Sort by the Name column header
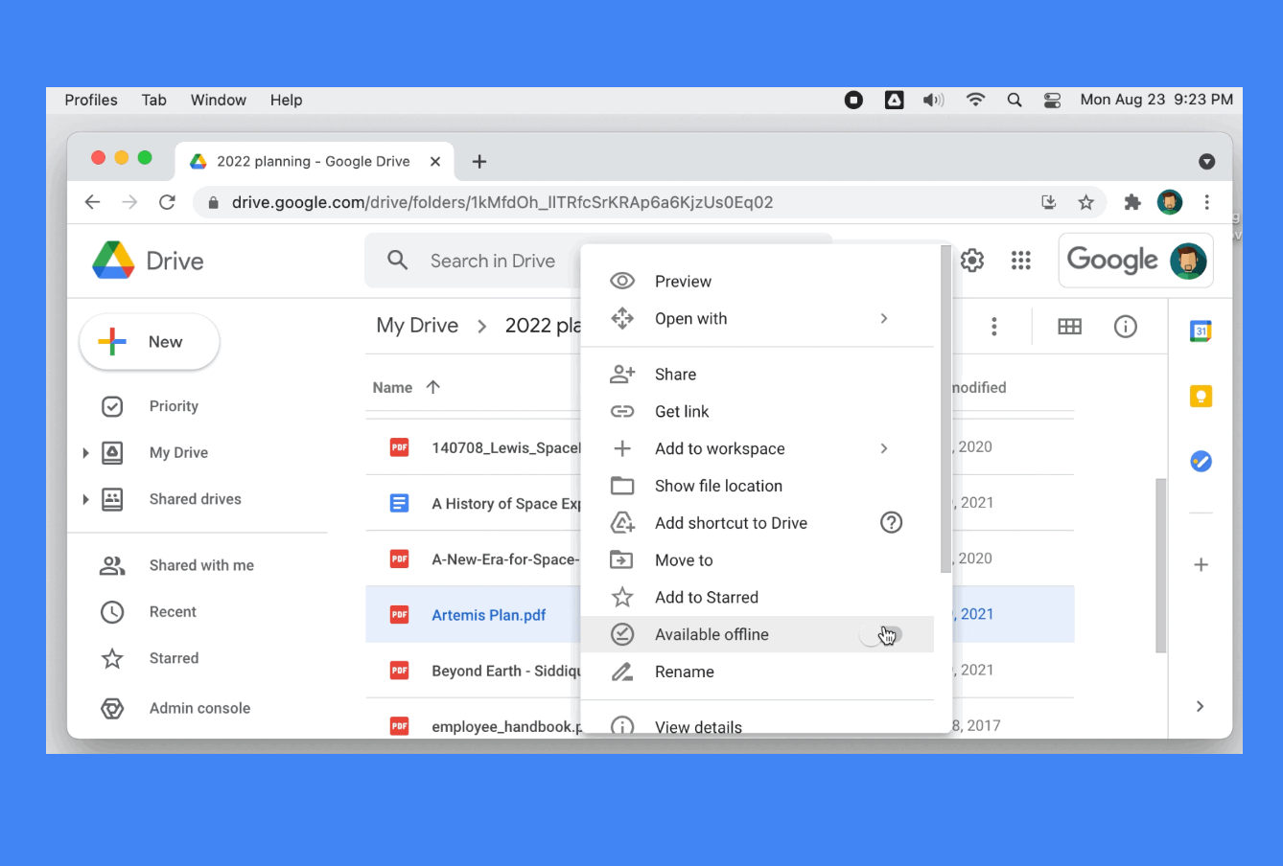Image resolution: width=1283 pixels, height=866 pixels. point(392,387)
